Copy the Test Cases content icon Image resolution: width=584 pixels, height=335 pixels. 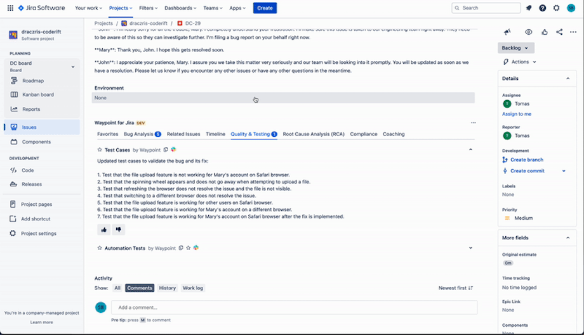(166, 149)
